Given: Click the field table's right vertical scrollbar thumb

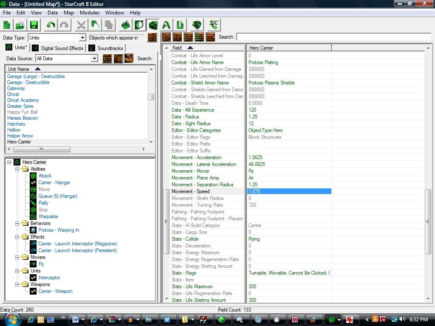Looking at the screenshot, I should [x=428, y=222].
